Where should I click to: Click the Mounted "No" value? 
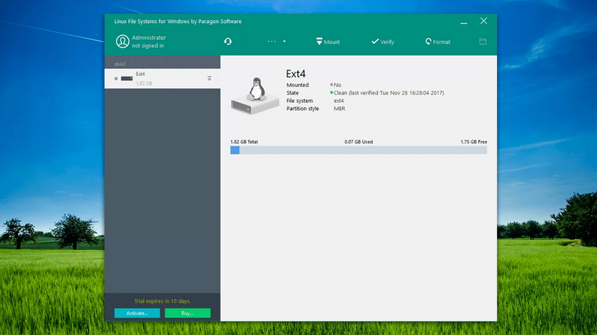pyautogui.click(x=337, y=85)
